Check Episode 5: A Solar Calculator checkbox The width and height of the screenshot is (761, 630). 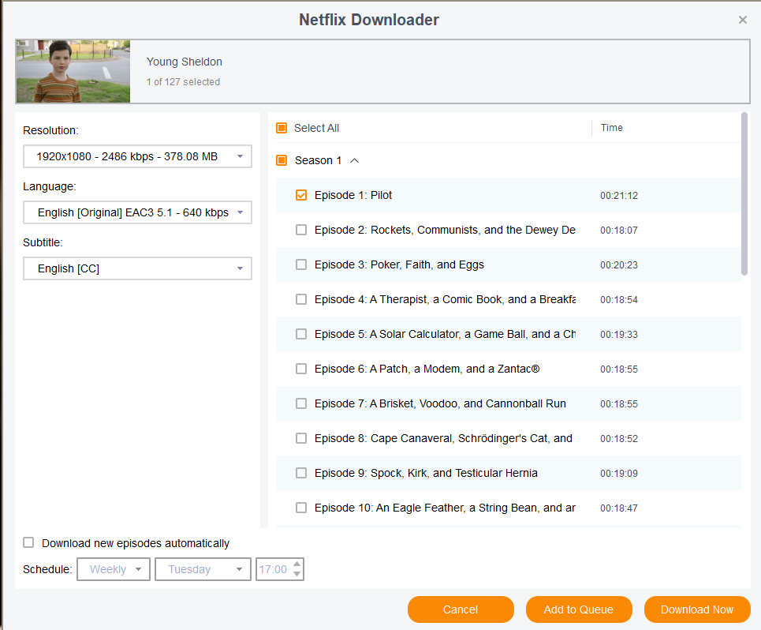pos(301,334)
